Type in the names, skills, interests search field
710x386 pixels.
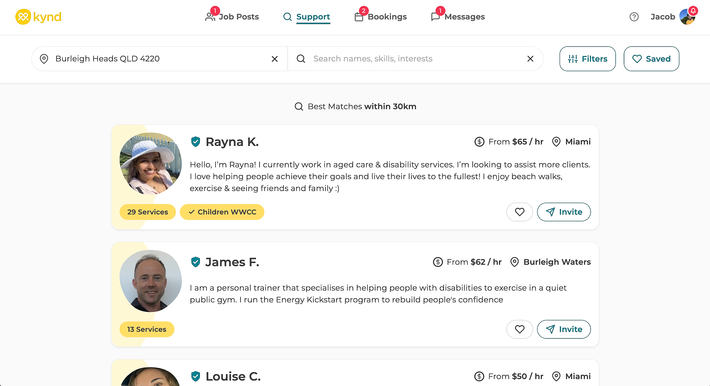click(416, 59)
